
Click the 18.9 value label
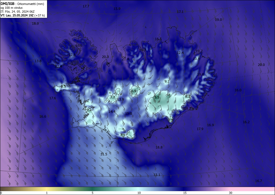pyautogui.click(x=35, y=23)
